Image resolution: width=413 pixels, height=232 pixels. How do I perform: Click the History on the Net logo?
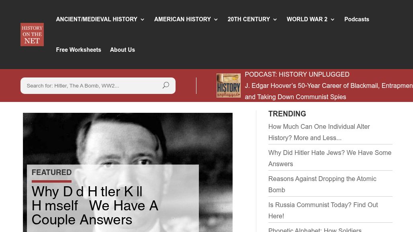32,35
